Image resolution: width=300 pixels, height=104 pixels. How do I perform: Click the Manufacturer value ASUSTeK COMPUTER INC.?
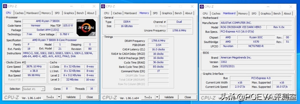tap(255, 23)
